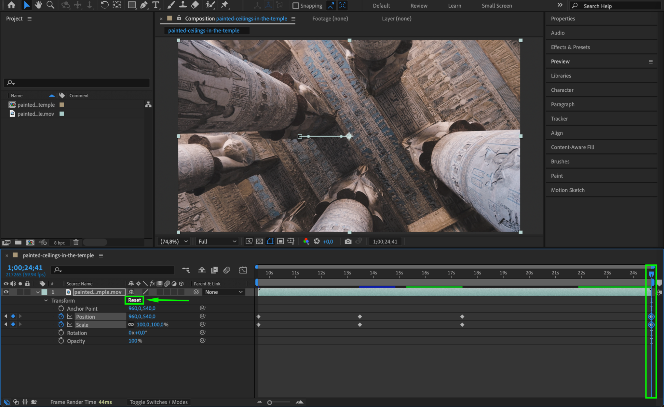The width and height of the screenshot is (664, 407).
Task: Click Toggle Switches / Modes button
Action: click(158, 402)
